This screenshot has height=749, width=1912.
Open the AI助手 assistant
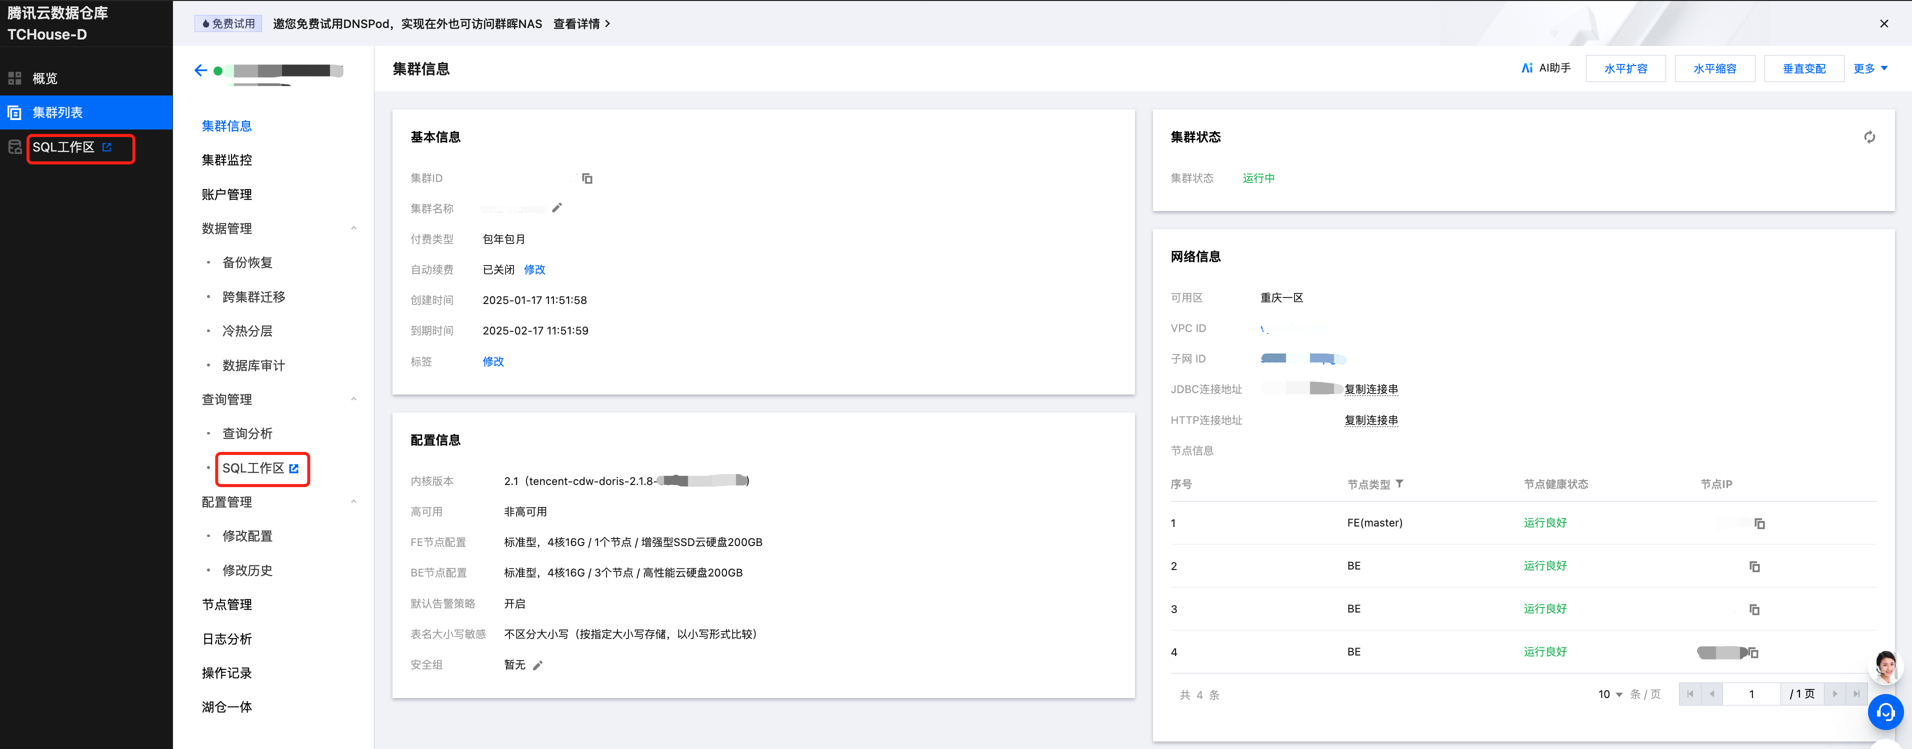click(1545, 68)
